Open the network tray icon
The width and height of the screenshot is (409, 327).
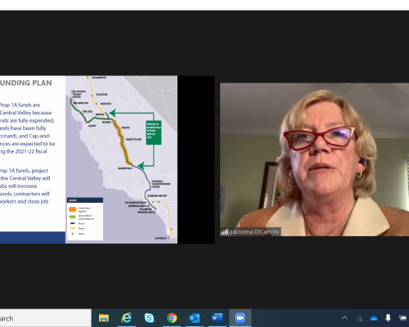pyautogui.click(x=360, y=318)
